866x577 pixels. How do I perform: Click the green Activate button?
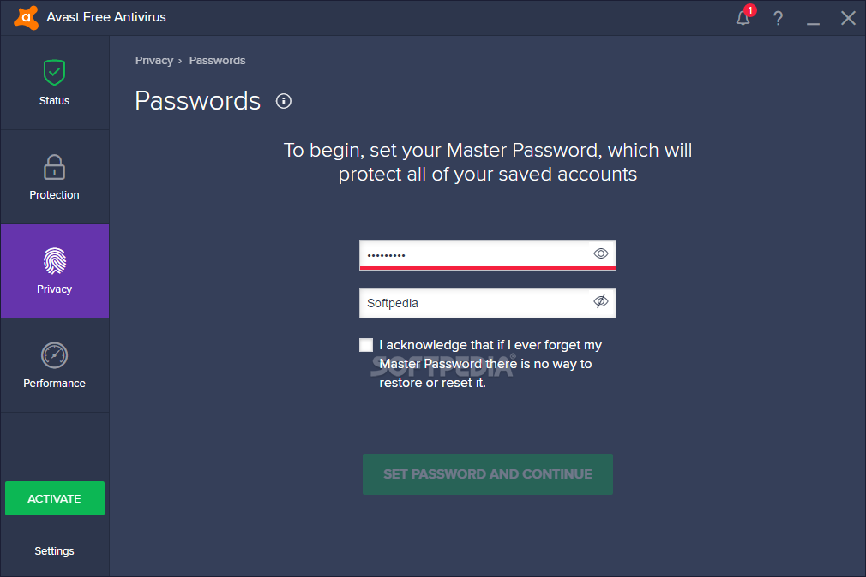click(x=54, y=498)
